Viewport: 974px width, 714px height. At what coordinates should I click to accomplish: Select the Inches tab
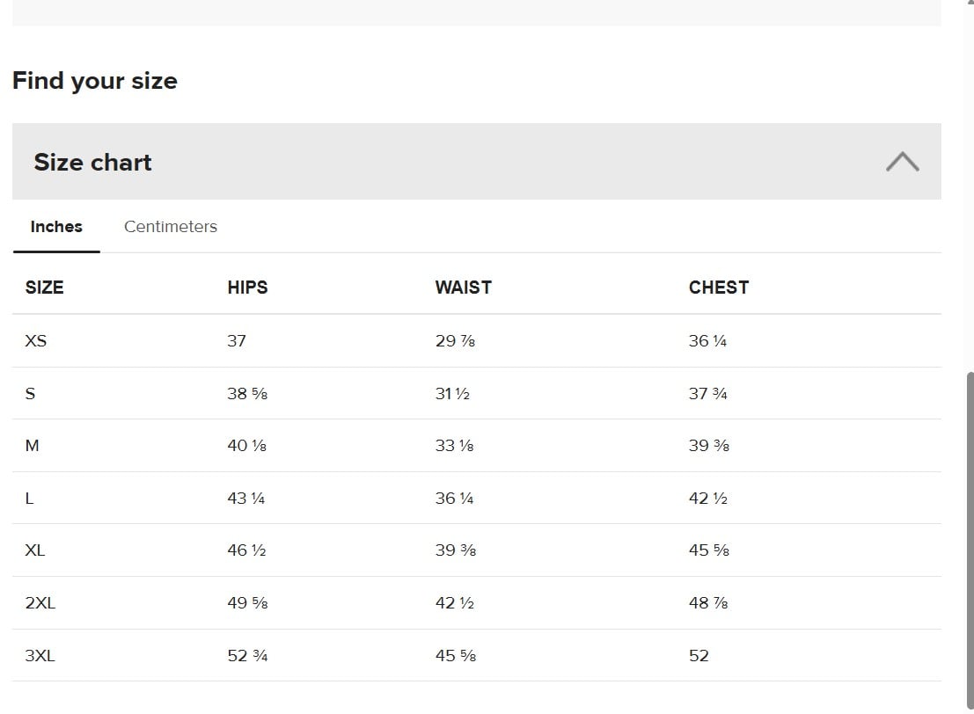tap(56, 227)
